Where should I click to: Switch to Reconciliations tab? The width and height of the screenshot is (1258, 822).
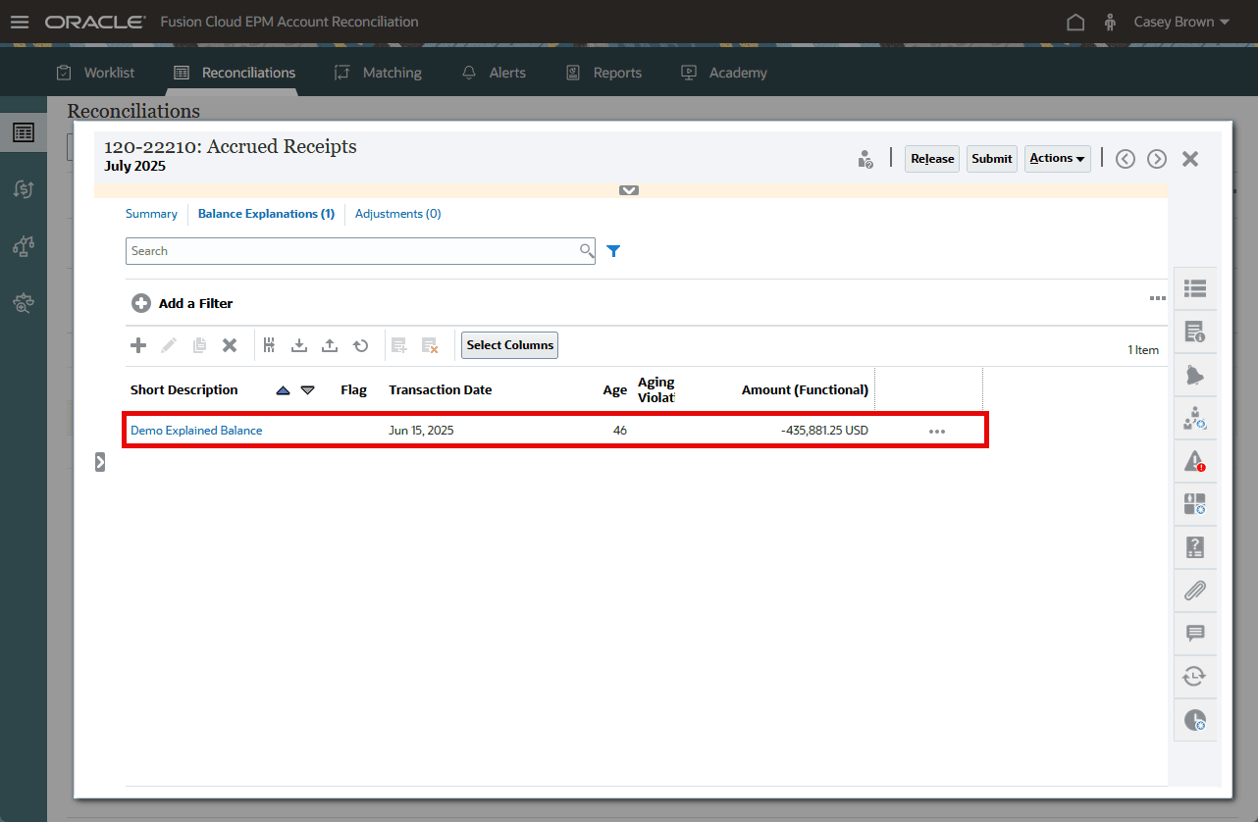[x=235, y=73]
